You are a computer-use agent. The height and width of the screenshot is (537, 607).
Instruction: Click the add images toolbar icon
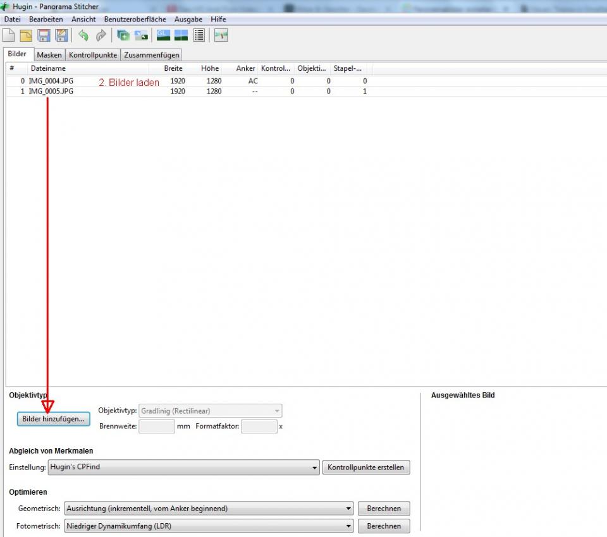point(123,36)
